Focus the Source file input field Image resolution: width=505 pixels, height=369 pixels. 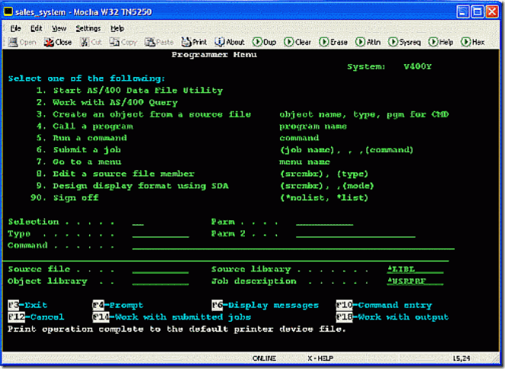pyautogui.click(x=160, y=269)
